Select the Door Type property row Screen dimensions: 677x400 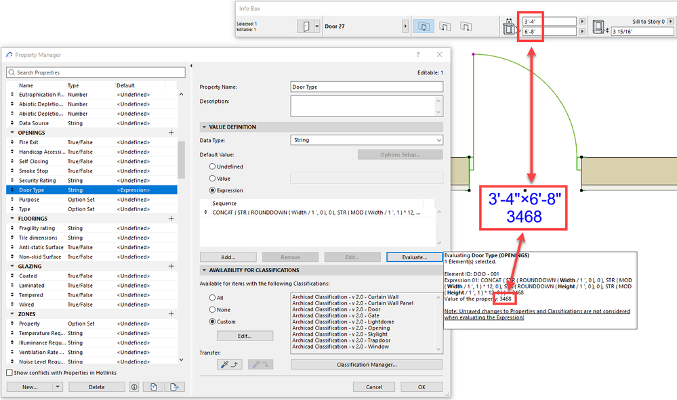pyautogui.click(x=91, y=190)
